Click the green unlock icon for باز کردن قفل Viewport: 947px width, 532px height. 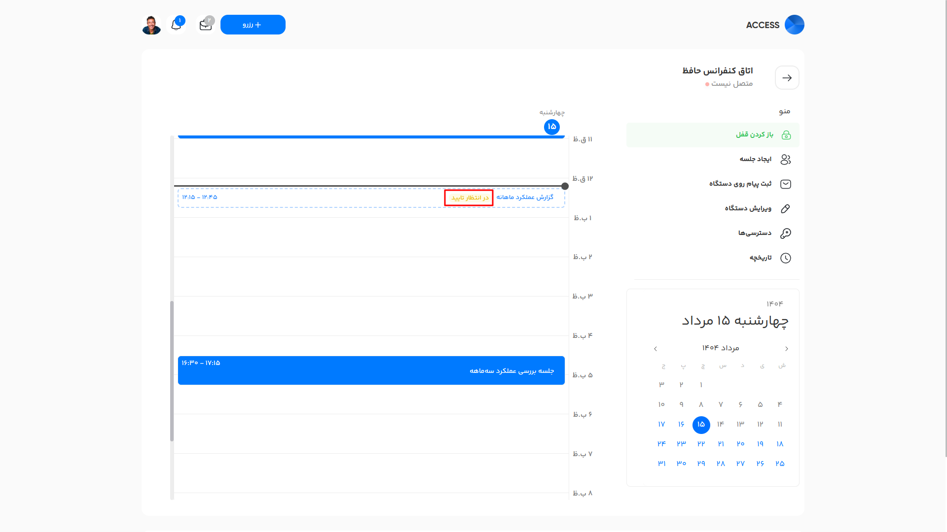pos(787,134)
